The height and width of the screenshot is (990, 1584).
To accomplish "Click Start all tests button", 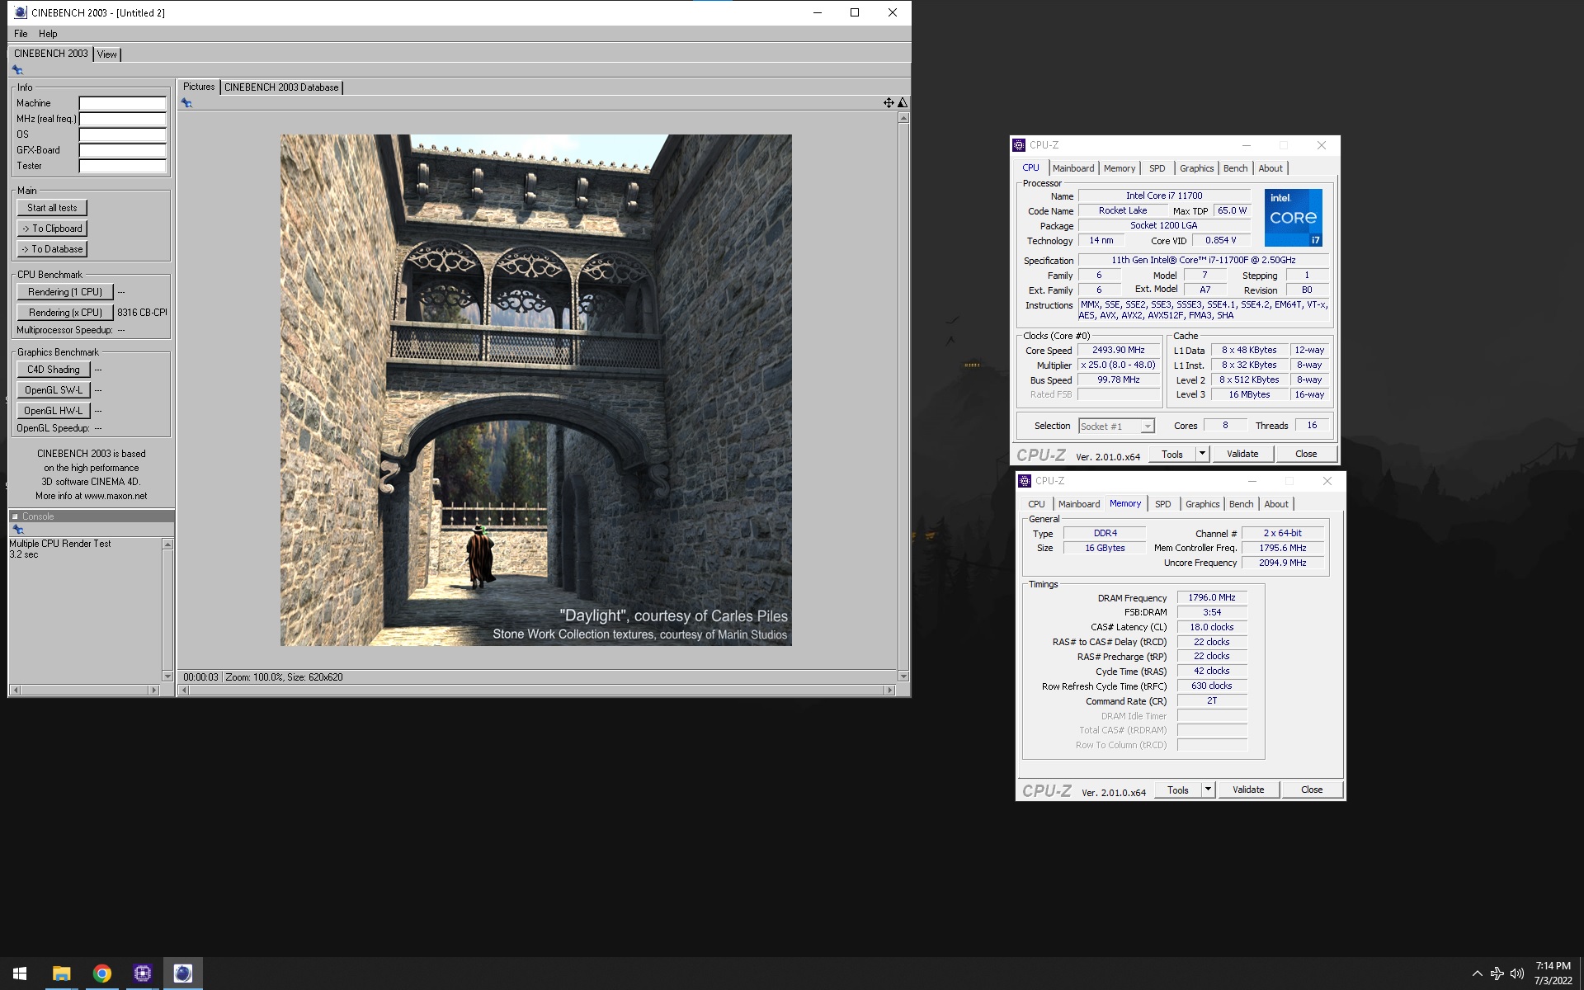I will click(x=52, y=208).
